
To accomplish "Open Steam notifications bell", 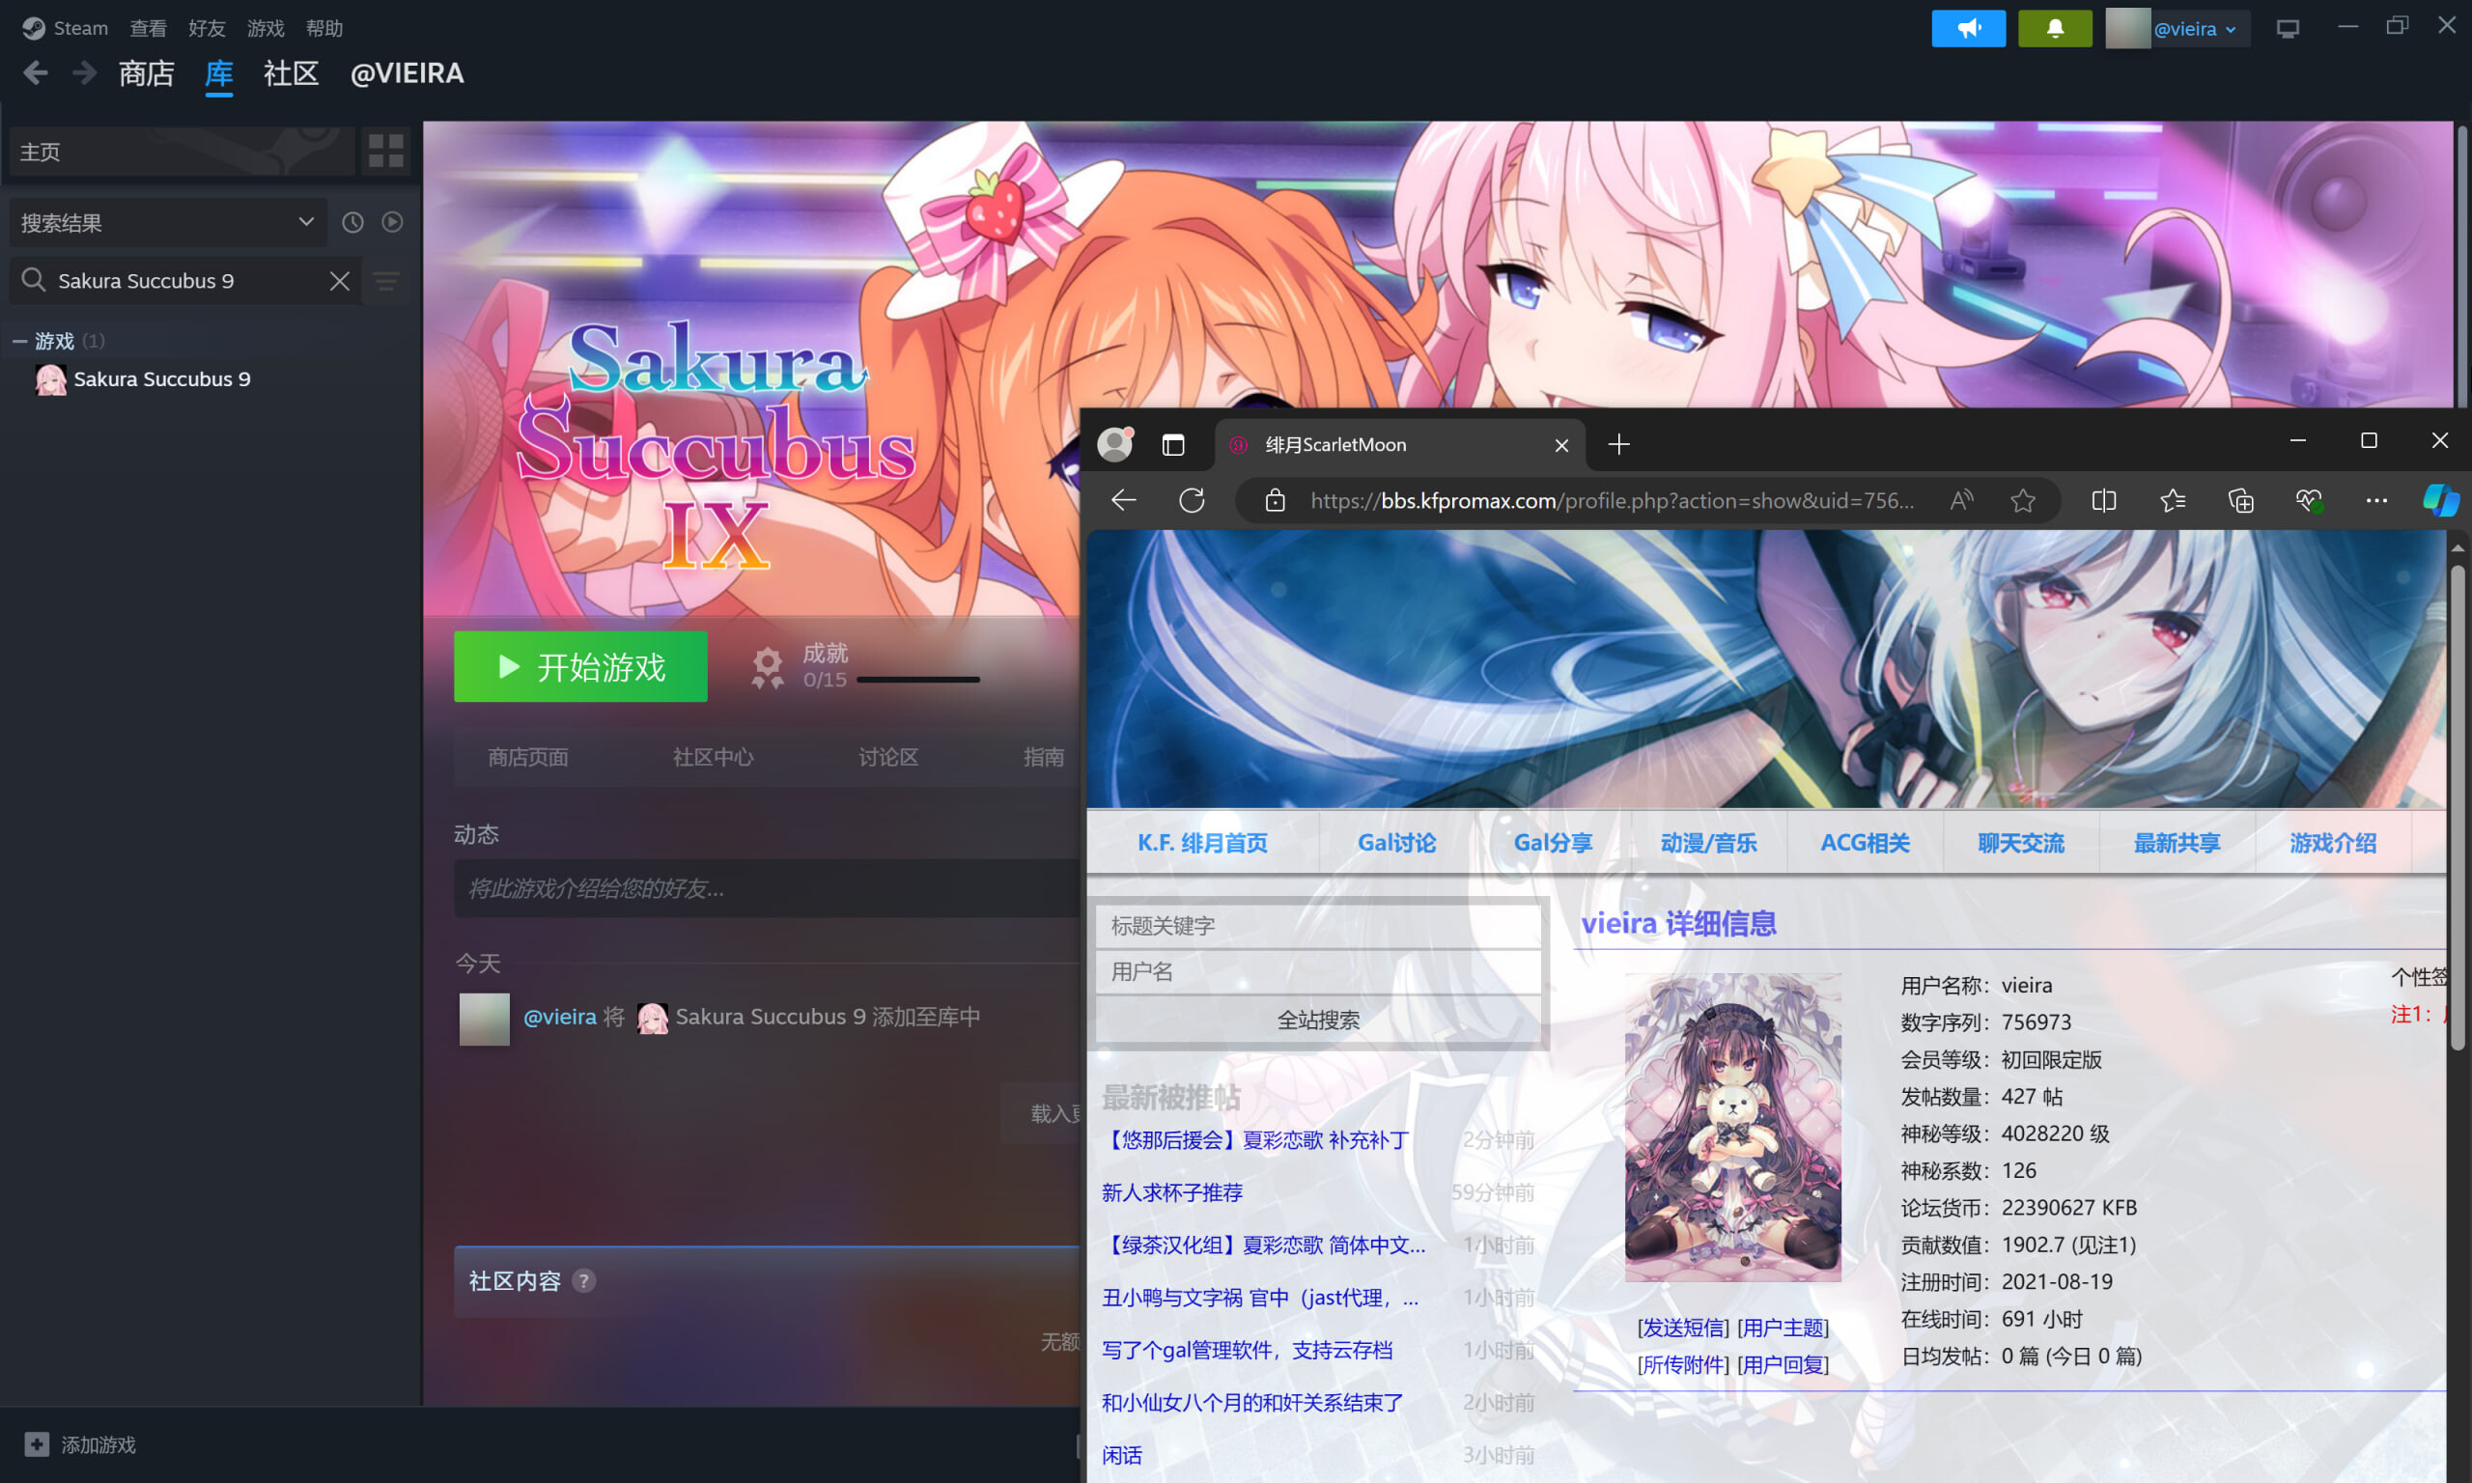I will pyautogui.click(x=2054, y=28).
